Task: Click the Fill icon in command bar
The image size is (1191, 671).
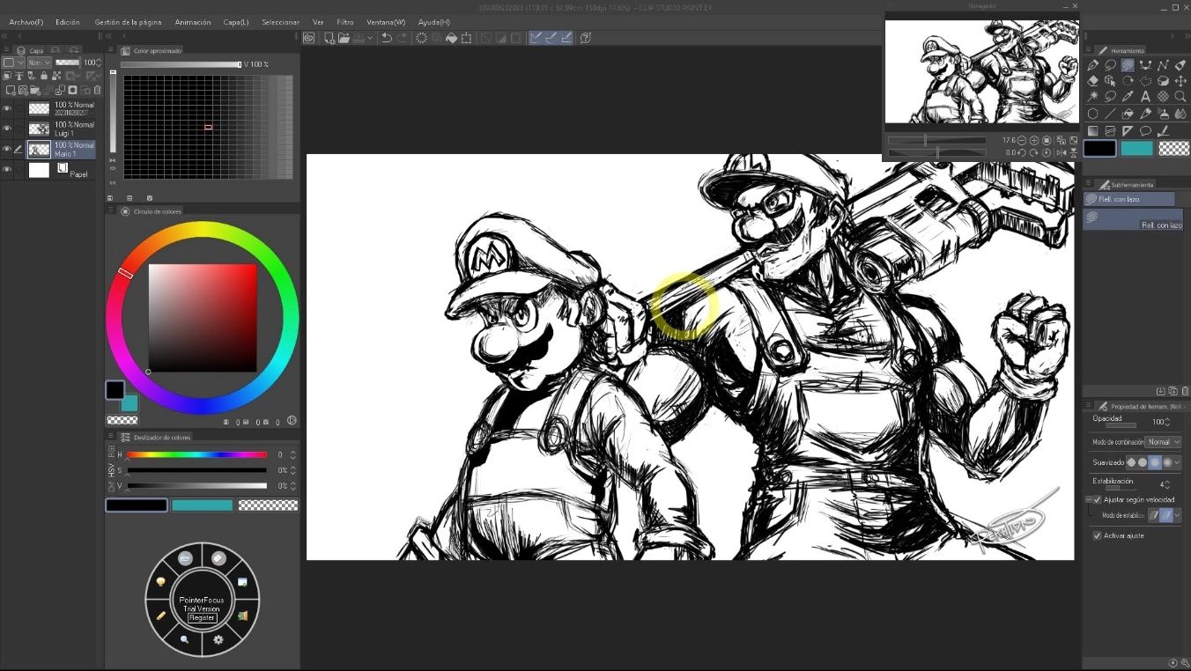Action: pos(451,38)
